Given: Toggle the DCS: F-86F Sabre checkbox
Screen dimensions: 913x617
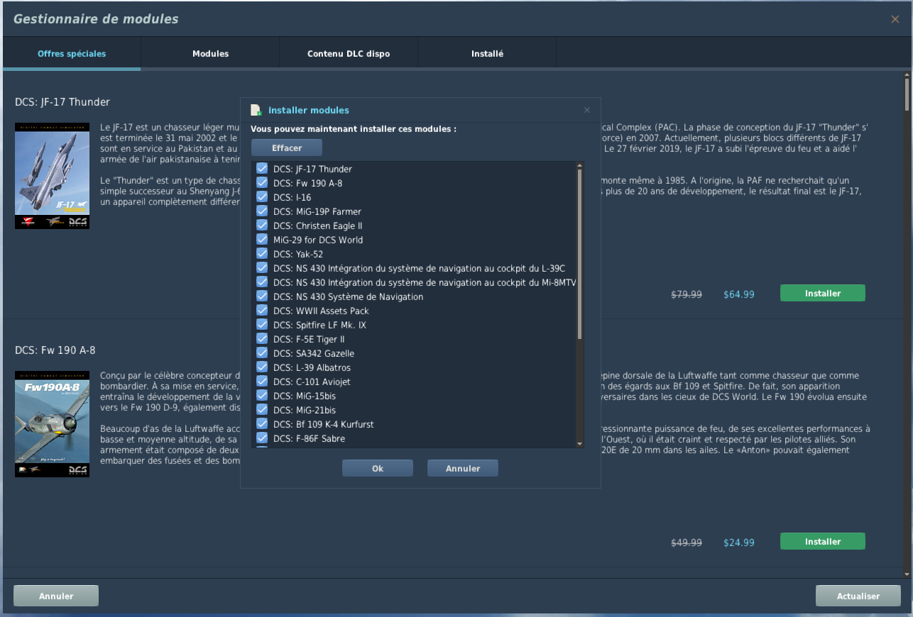Looking at the screenshot, I should pos(262,438).
